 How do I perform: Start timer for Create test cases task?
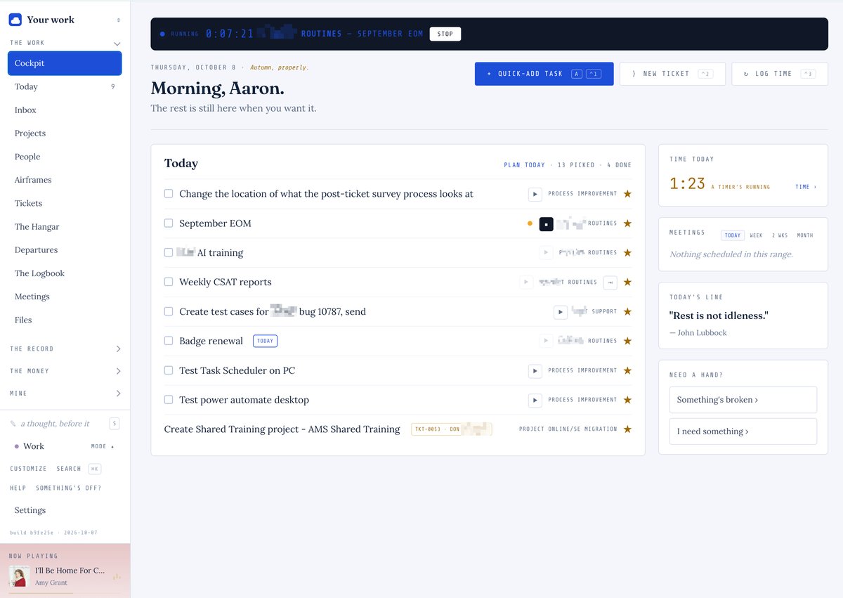pos(560,311)
